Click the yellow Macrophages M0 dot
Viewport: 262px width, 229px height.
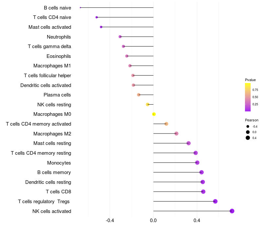pos(154,114)
